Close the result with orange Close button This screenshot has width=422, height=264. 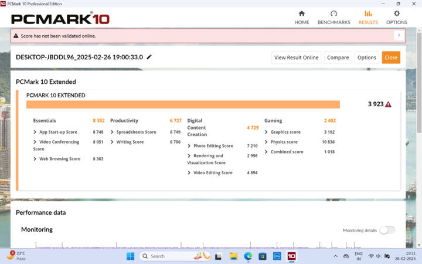tap(391, 57)
